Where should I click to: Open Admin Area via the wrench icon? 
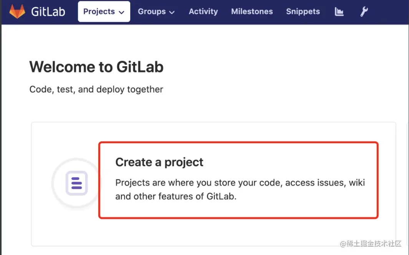click(364, 12)
